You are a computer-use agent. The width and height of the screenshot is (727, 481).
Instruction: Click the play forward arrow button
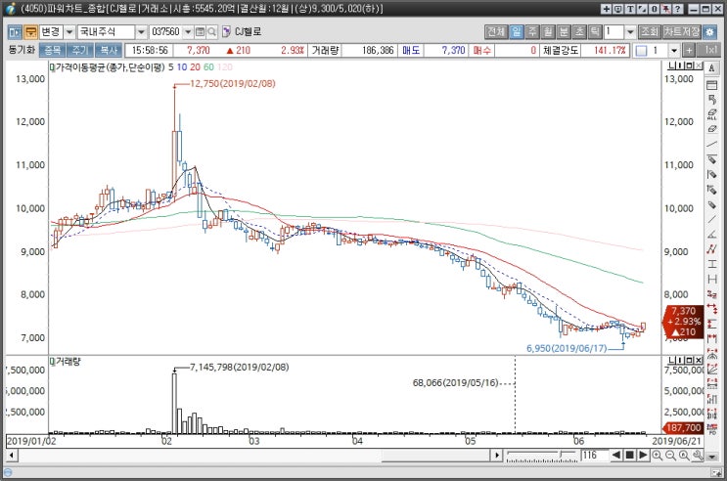643,455
